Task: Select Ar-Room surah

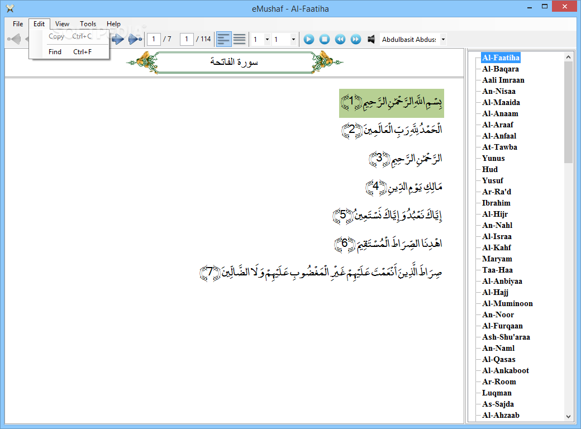Action: point(499,382)
